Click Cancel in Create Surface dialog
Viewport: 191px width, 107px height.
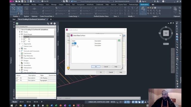(x=111, y=72)
